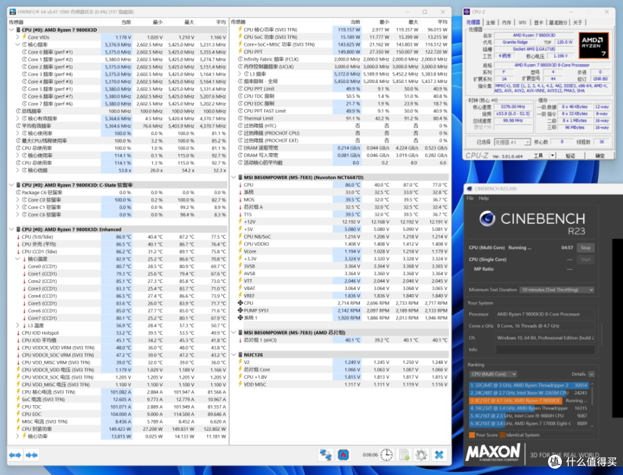Expand the Core C0 residency row
The height and width of the screenshot is (475, 623).
[x=17, y=200]
